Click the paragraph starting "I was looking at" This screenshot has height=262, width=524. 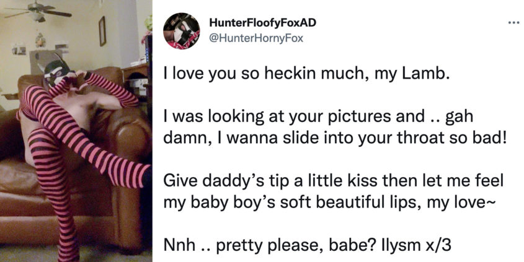[335, 127]
